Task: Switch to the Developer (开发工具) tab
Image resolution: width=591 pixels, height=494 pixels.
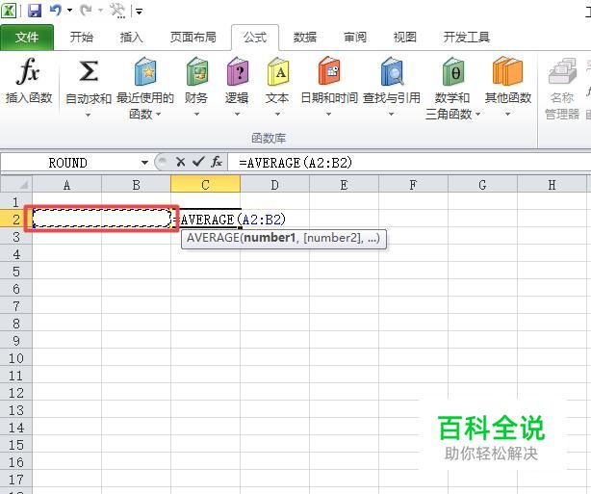Action: pyautogui.click(x=466, y=37)
